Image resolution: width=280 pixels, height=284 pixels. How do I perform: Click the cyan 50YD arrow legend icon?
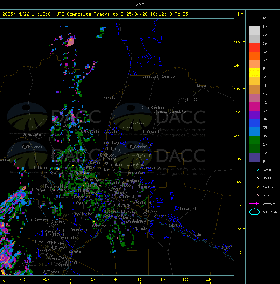(x=254, y=170)
